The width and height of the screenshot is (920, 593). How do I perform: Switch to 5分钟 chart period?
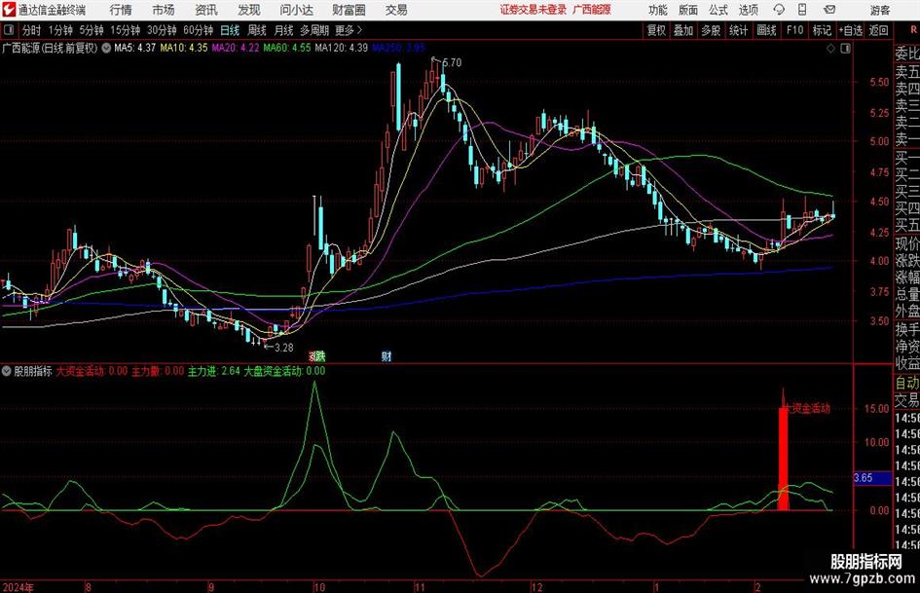click(x=92, y=30)
